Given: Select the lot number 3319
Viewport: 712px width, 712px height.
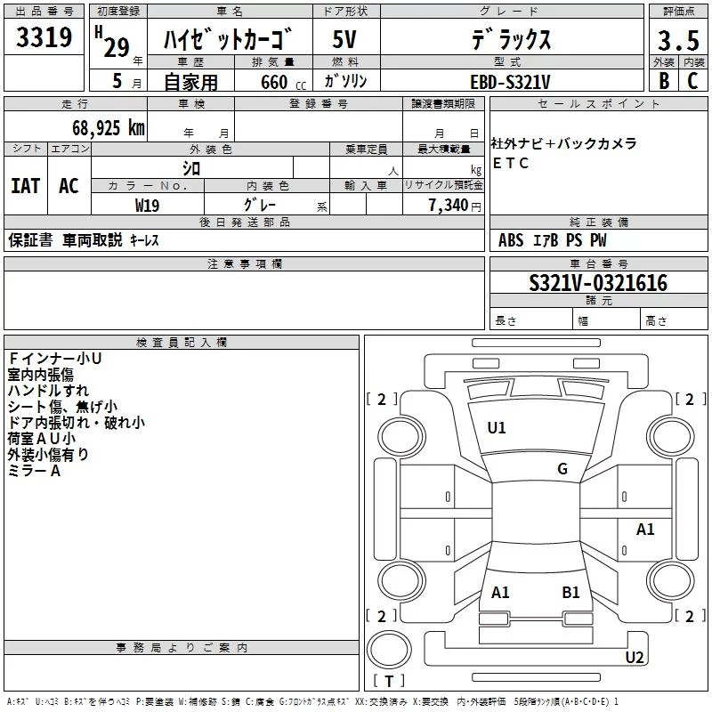Looking at the screenshot, I should point(44,37).
